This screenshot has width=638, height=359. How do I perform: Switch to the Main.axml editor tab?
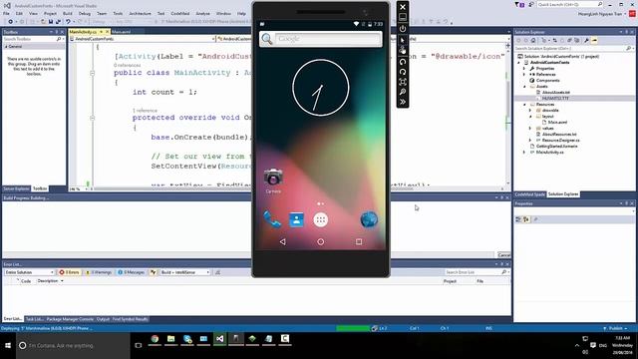click(x=121, y=31)
